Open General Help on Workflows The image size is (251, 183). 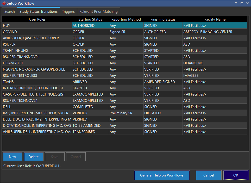click(162, 175)
